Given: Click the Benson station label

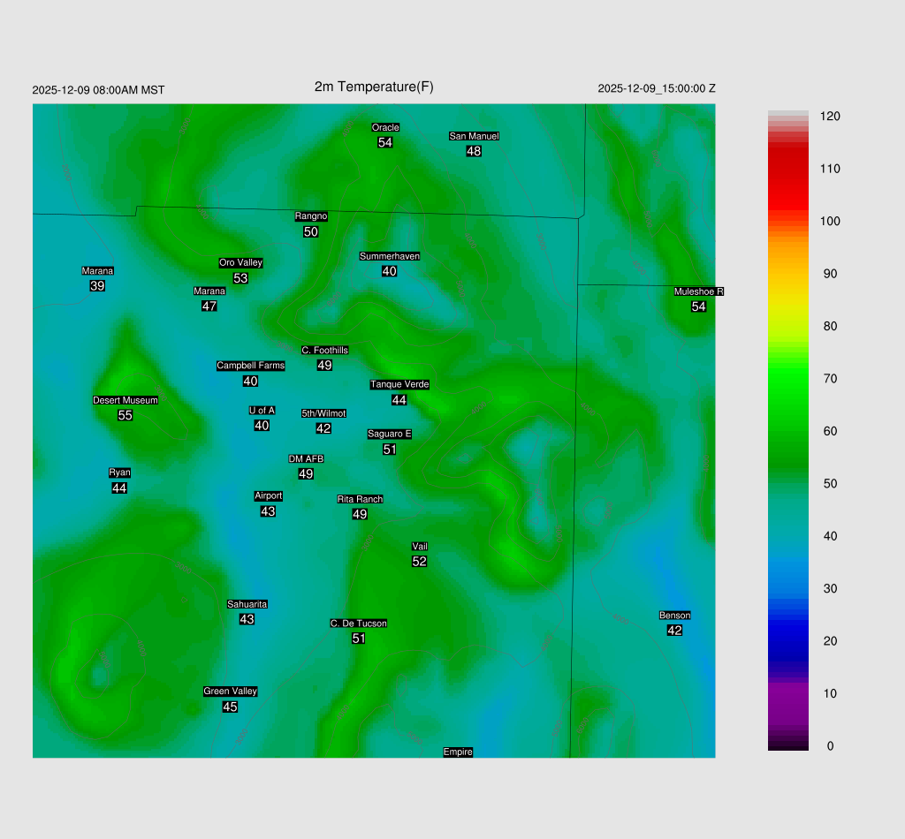Looking at the screenshot, I should [674, 616].
